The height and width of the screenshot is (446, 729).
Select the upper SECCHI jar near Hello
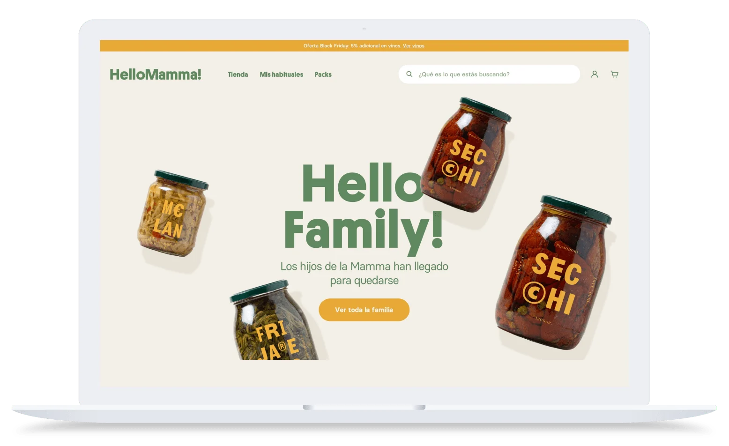coord(466,155)
